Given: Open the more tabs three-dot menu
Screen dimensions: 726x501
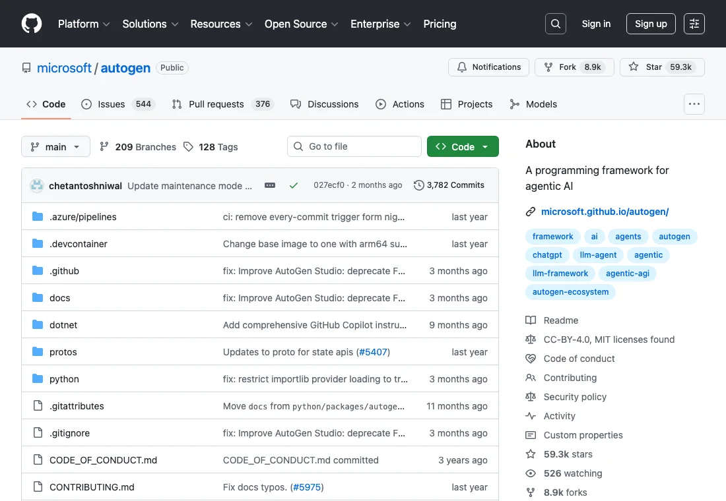Looking at the screenshot, I should coord(694,104).
